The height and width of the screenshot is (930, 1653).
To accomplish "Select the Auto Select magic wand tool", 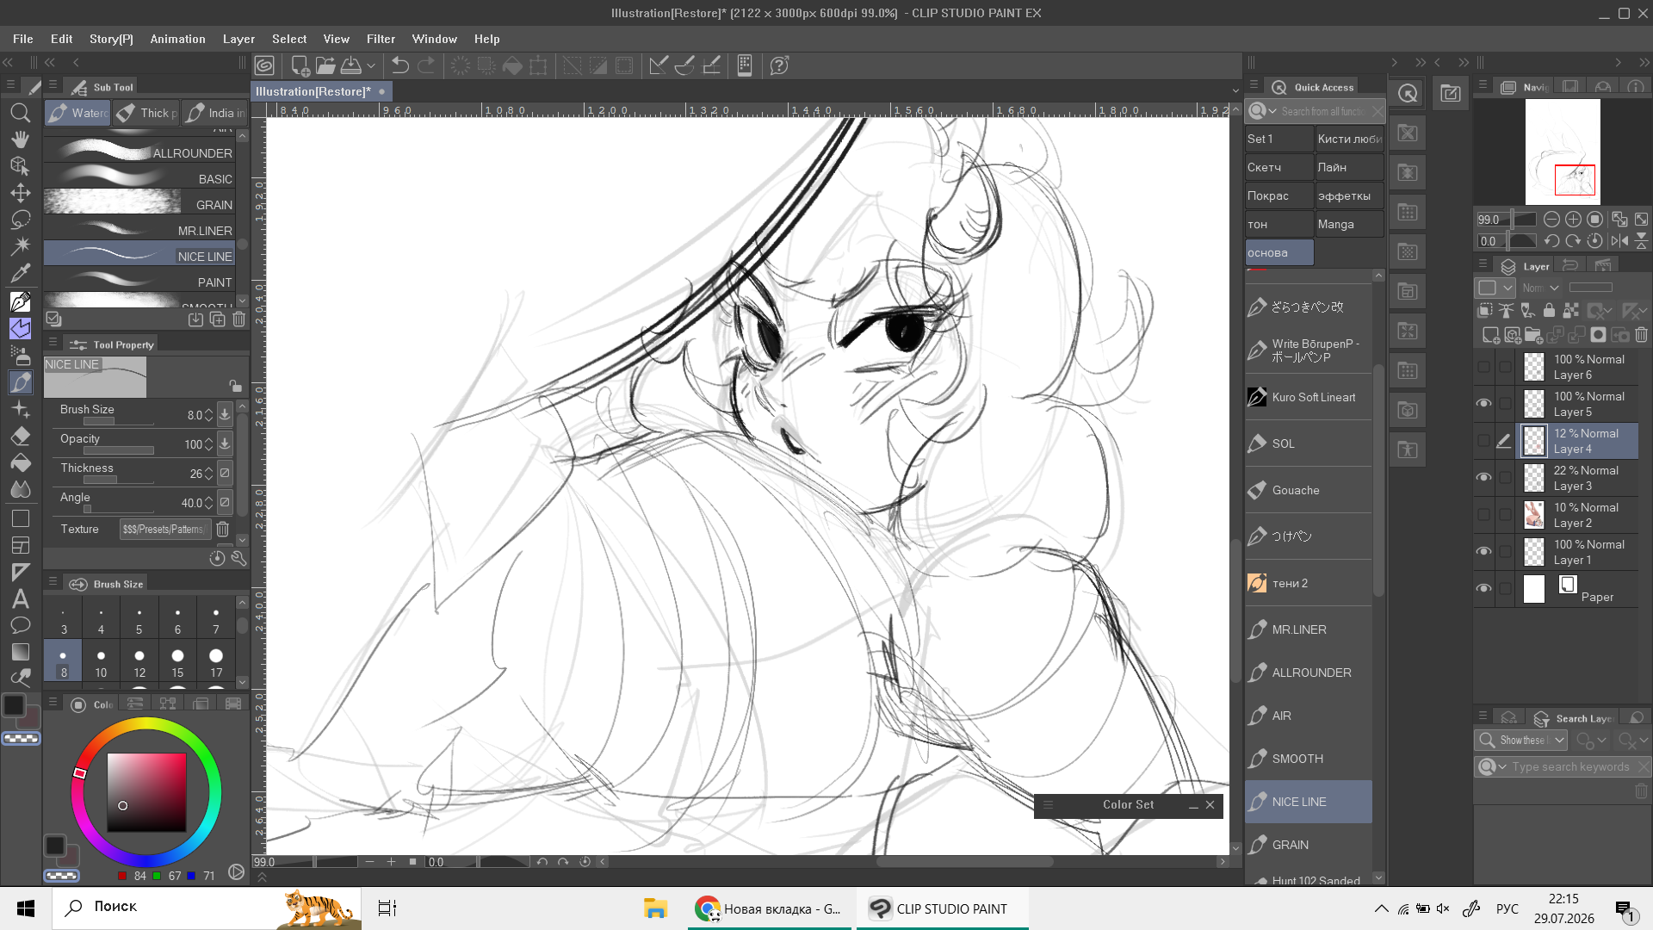I will pos(20,246).
